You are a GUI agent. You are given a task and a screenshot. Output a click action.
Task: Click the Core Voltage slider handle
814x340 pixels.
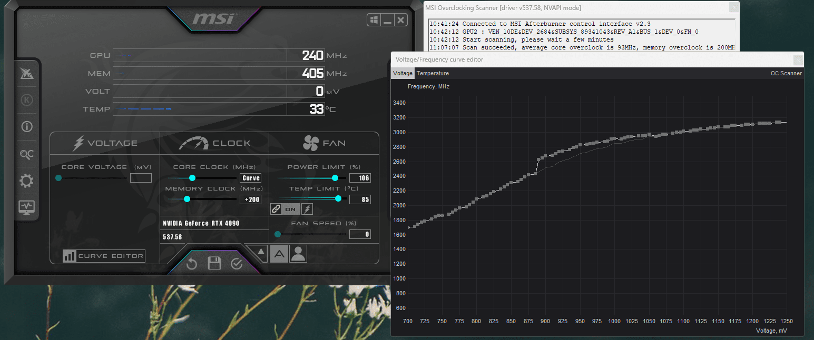point(58,178)
